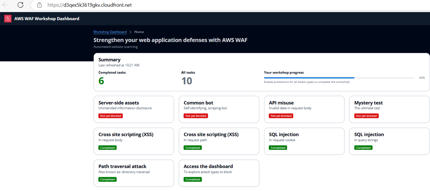Select XSS in request path card
Image resolution: width=430 pixels, height=191 pixels.
219,141
